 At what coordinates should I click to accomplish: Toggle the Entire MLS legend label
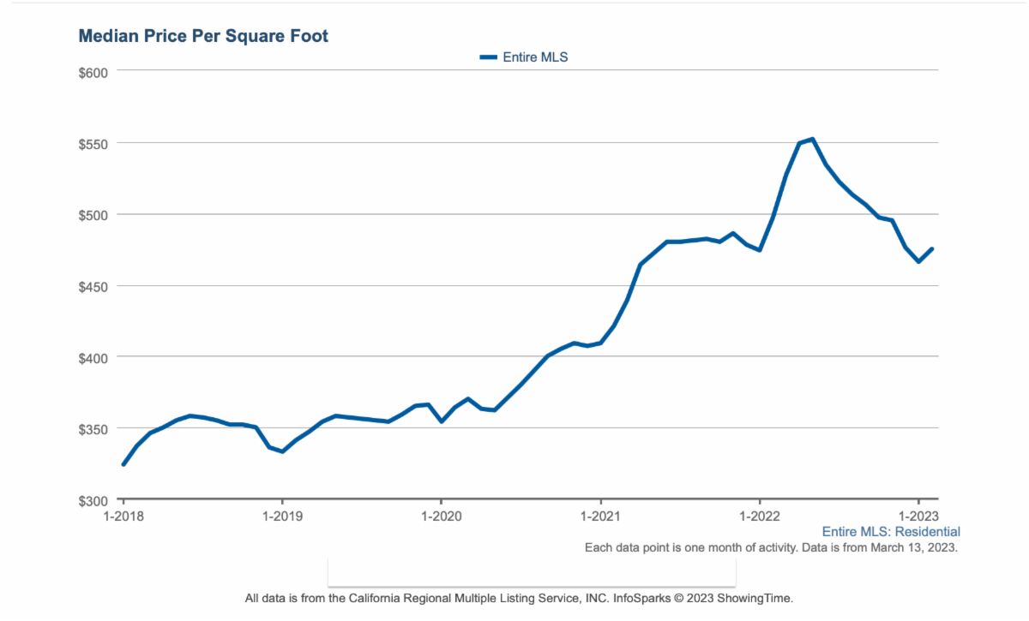536,57
